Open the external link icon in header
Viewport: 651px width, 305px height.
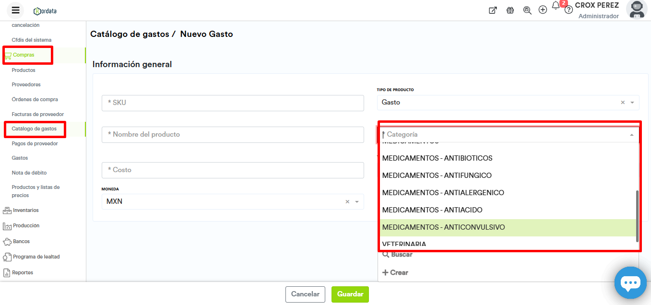point(493,10)
